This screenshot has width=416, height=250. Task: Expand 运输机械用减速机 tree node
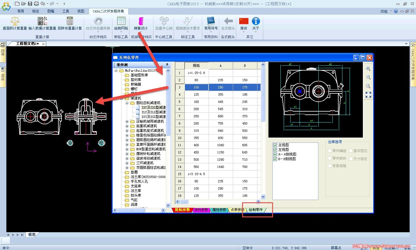[x=127, y=121]
